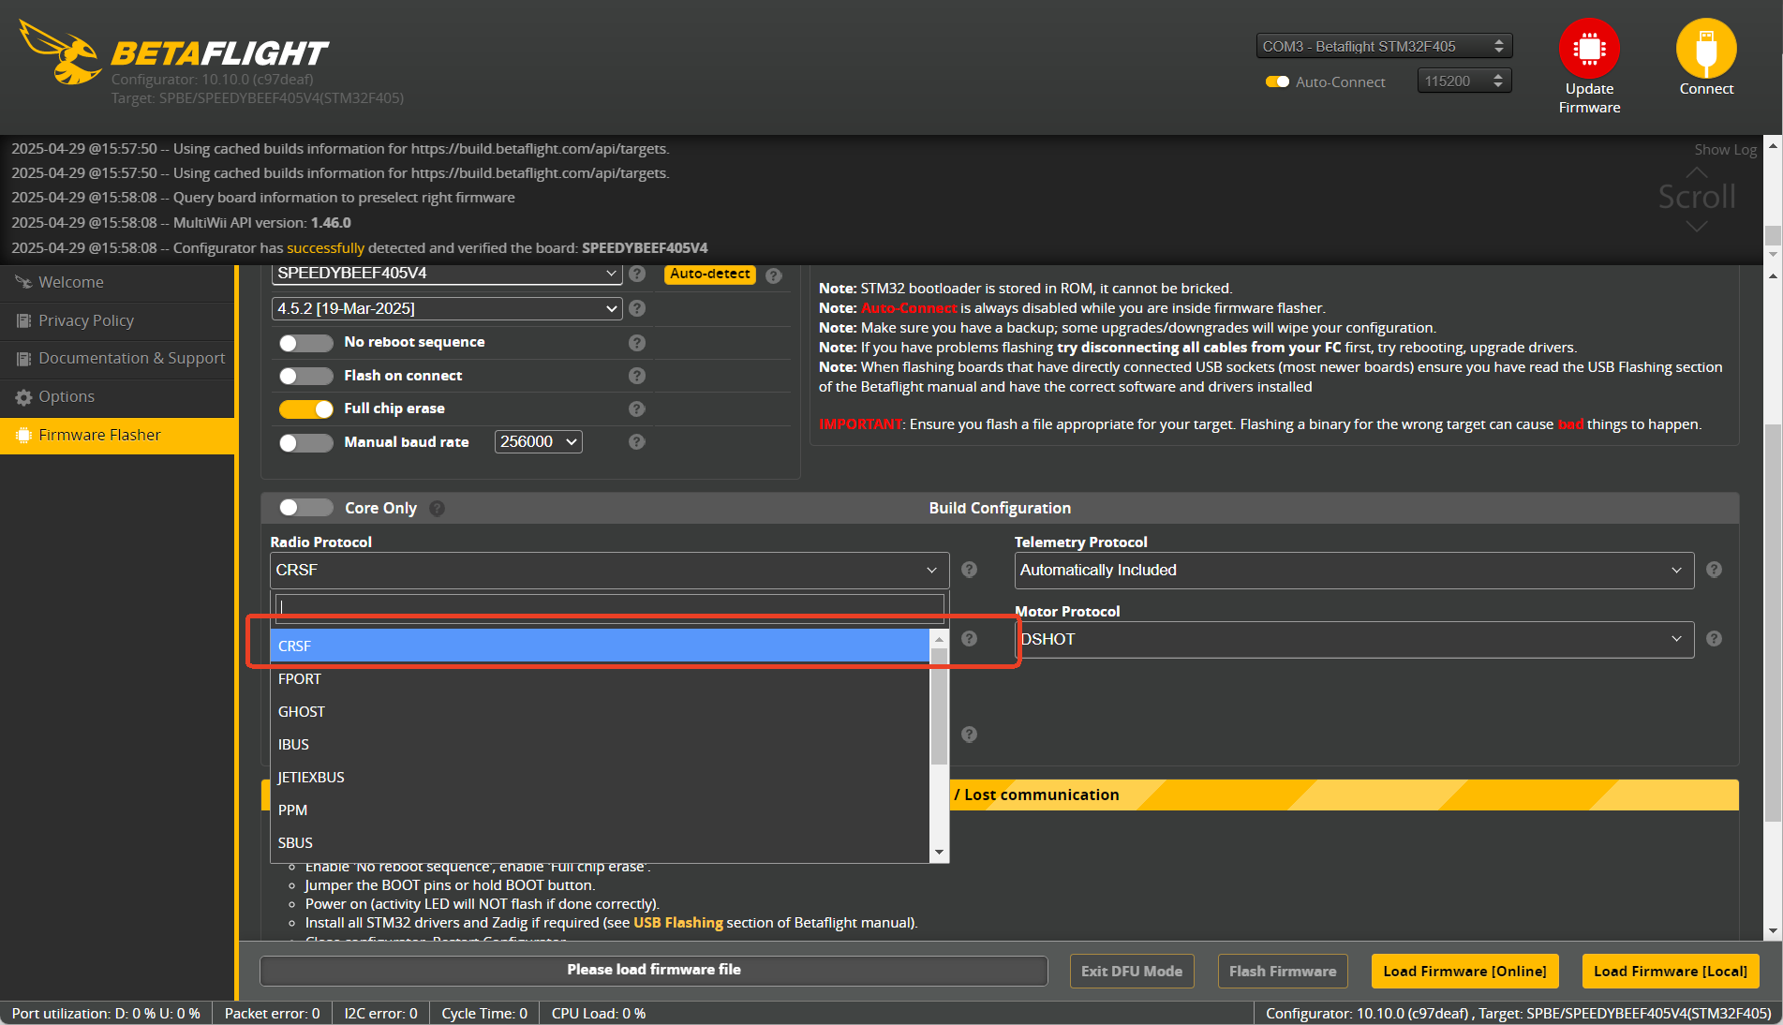The image size is (1783, 1025).
Task: Open the Privacy Policy sidebar tab
Action: [117, 320]
